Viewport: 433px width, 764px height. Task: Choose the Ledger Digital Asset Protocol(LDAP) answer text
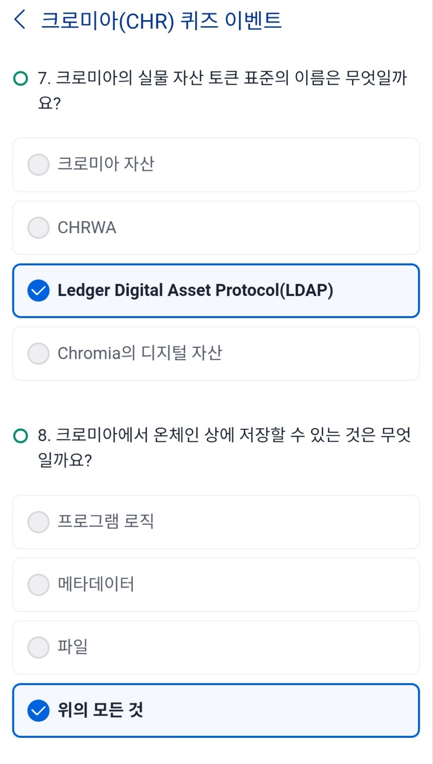195,291
